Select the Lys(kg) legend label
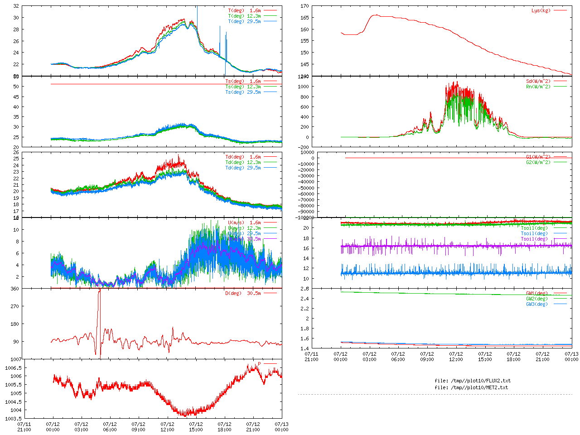Image resolution: width=580 pixels, height=435 pixels. (x=541, y=10)
